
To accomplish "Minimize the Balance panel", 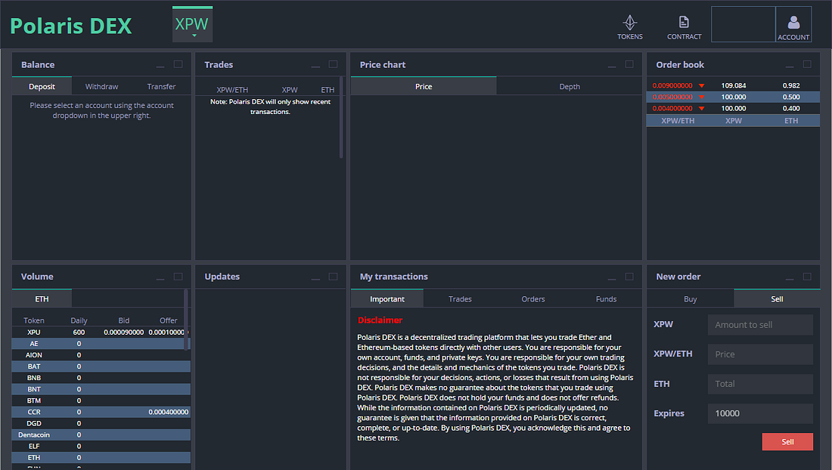I will pyautogui.click(x=160, y=65).
